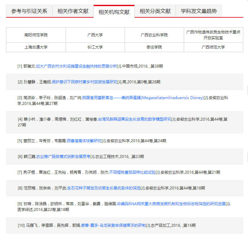The height and width of the screenshot is (238, 248).
Task: Click 广西师范大学 institution cell
Action: point(213,47)
